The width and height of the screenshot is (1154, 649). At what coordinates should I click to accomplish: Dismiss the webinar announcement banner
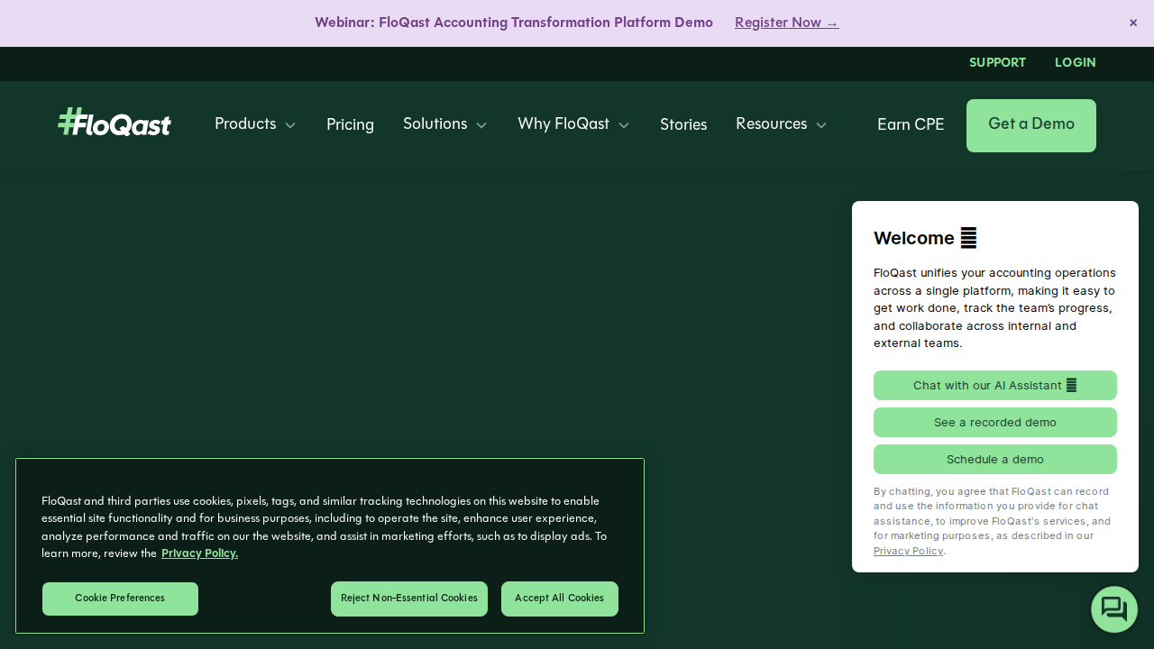[1132, 23]
